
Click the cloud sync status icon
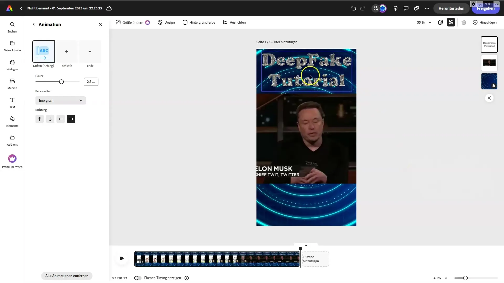click(x=109, y=8)
